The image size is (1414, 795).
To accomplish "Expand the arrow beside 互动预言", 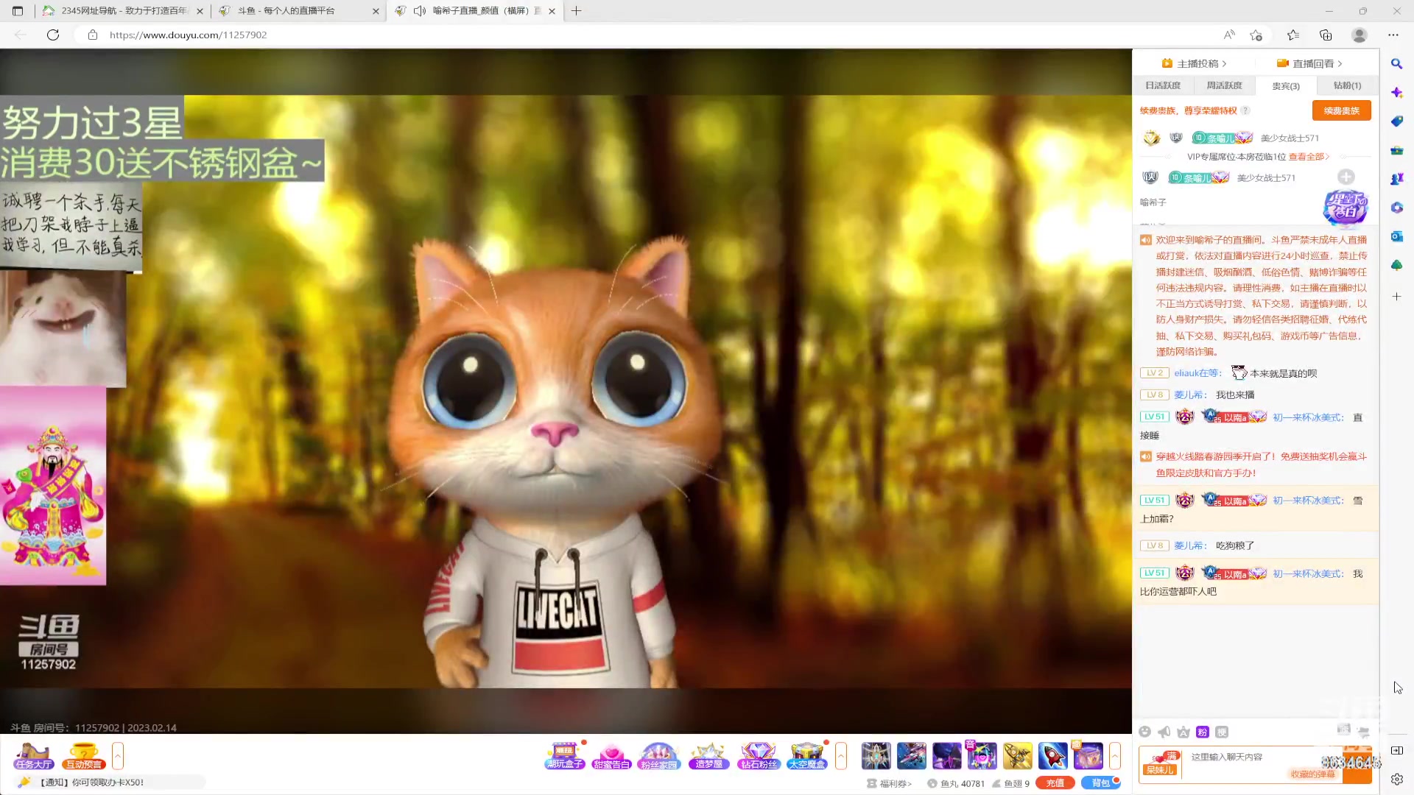I will (x=118, y=755).
